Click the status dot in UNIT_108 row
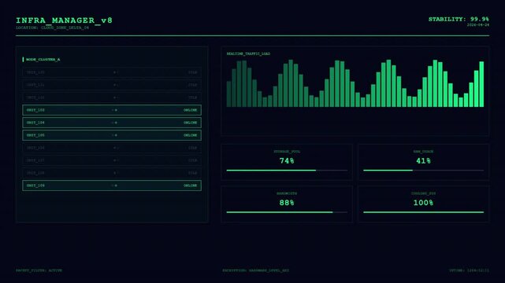505x283 pixels. [x=114, y=173]
